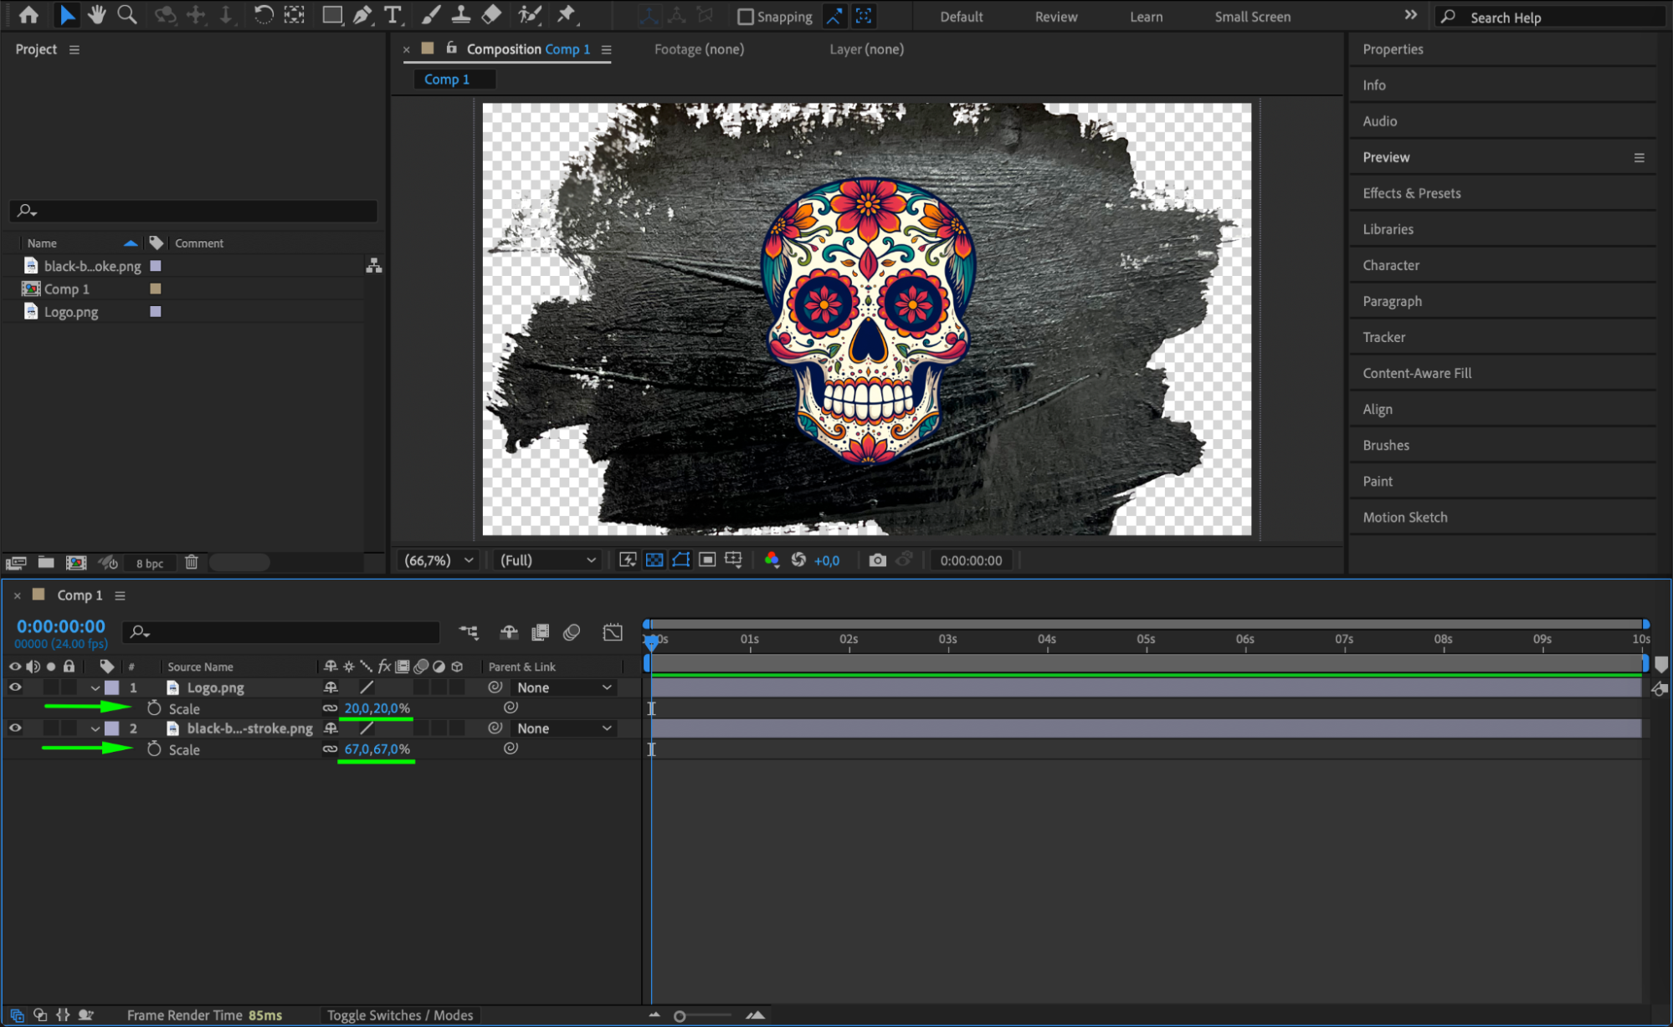The image size is (1673, 1027).
Task: Open the 66,7% magnification dropdown
Action: click(439, 560)
